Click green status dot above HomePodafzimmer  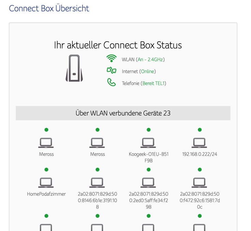pyautogui.click(x=46, y=170)
